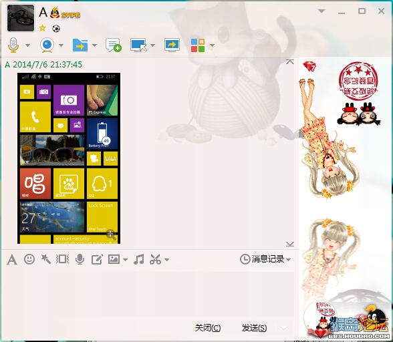Expand the voice call options arrow
393x342 pixels.
click(28, 45)
